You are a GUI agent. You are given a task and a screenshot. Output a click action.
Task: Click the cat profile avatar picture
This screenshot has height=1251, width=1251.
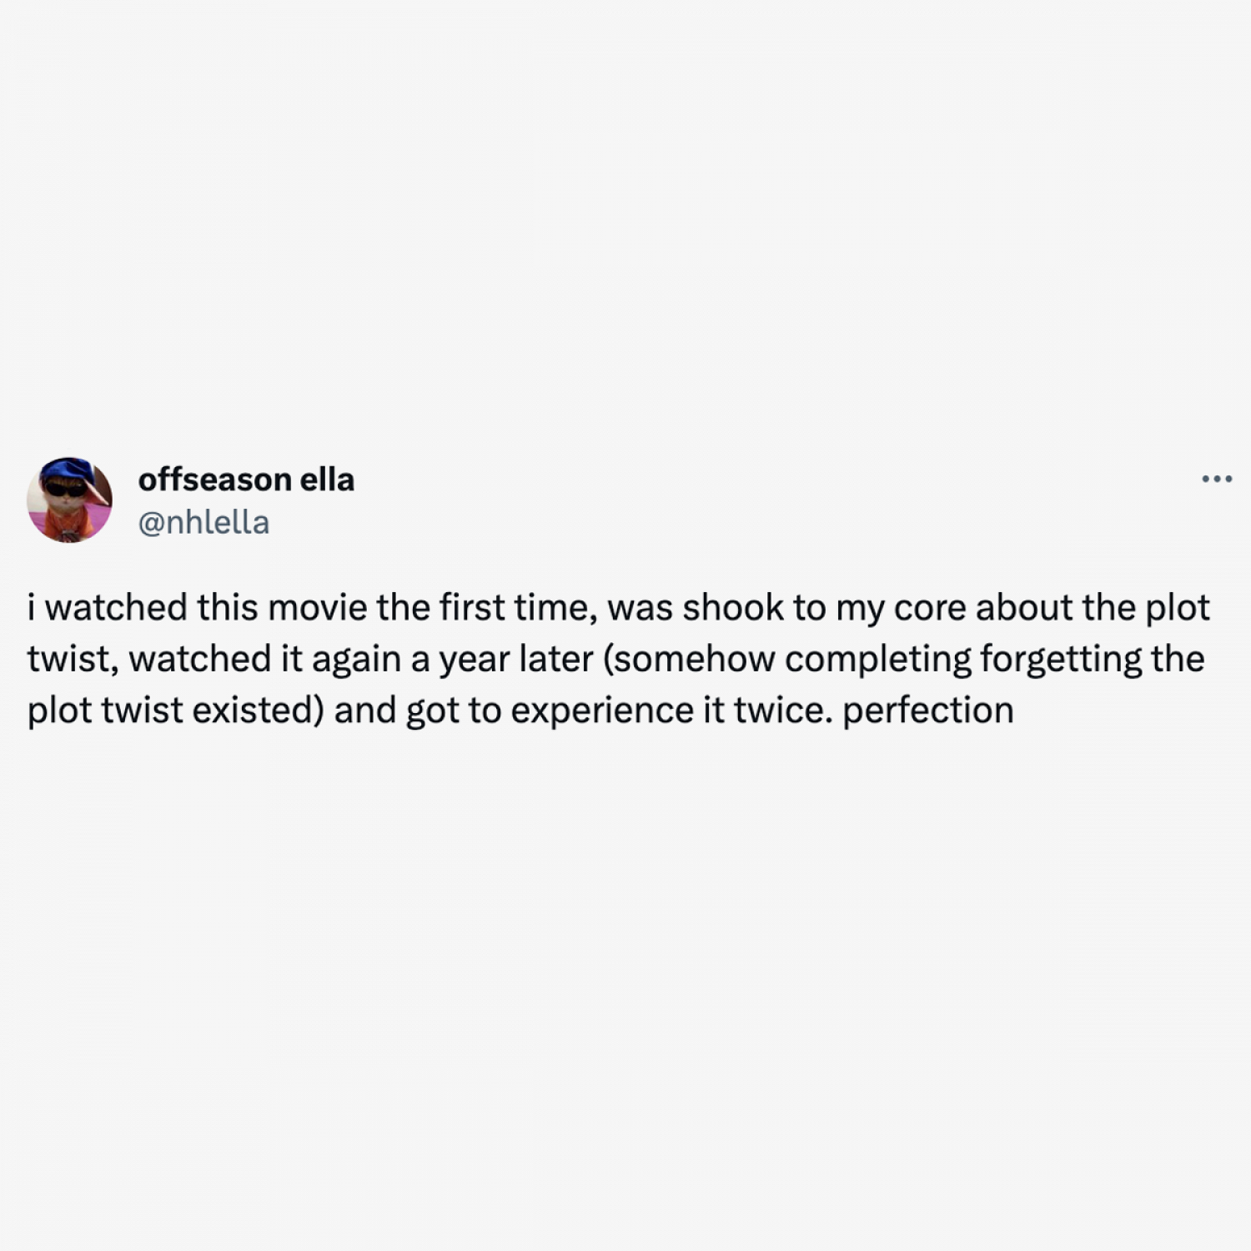[69, 500]
